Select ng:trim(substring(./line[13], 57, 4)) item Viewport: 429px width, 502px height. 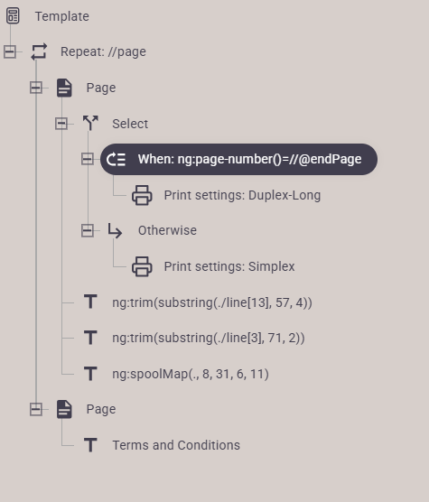[x=211, y=302]
